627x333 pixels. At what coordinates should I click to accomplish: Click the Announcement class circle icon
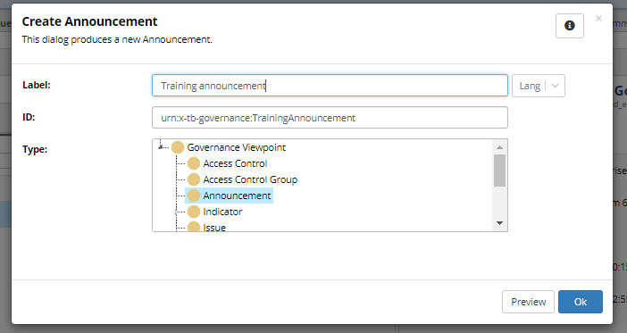[194, 196]
